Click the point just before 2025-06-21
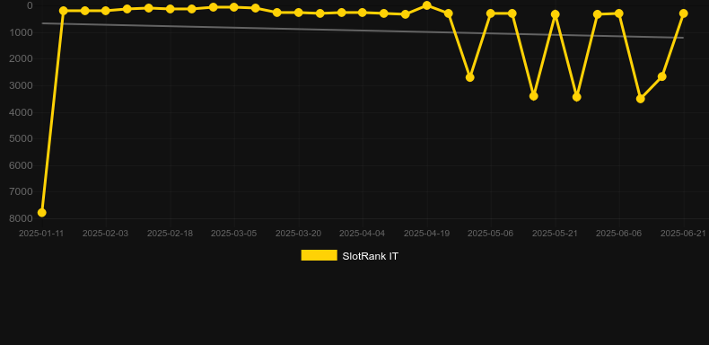This screenshot has height=345, width=709. 662,76
